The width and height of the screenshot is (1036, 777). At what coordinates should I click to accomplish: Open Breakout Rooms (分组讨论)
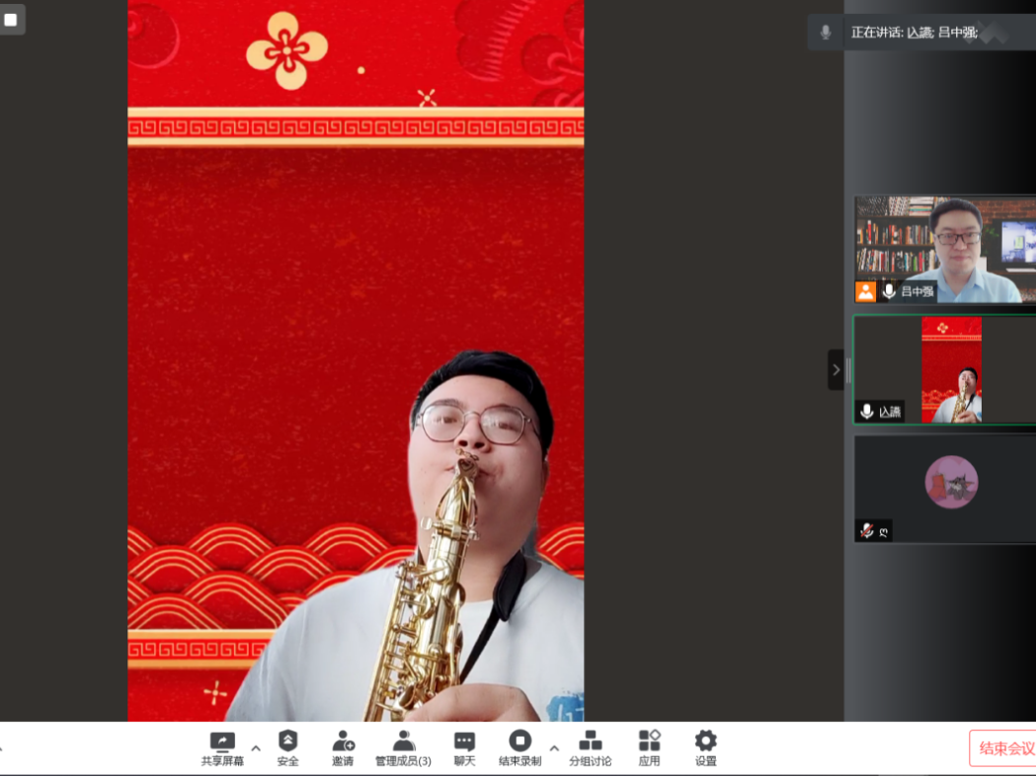point(590,748)
